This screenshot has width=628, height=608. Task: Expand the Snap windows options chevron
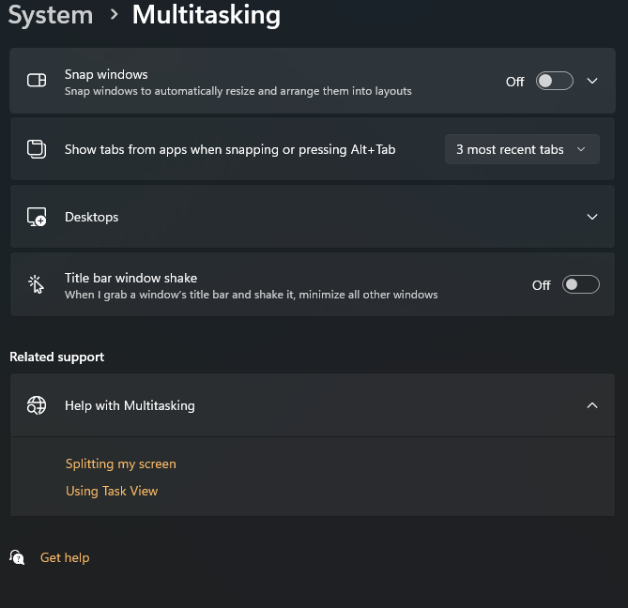click(592, 81)
